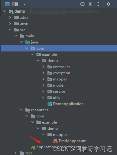The image size is (117, 155).
Task: Click the locate-in-tree crosshair icon
Action: pyautogui.click(x=82, y=4)
